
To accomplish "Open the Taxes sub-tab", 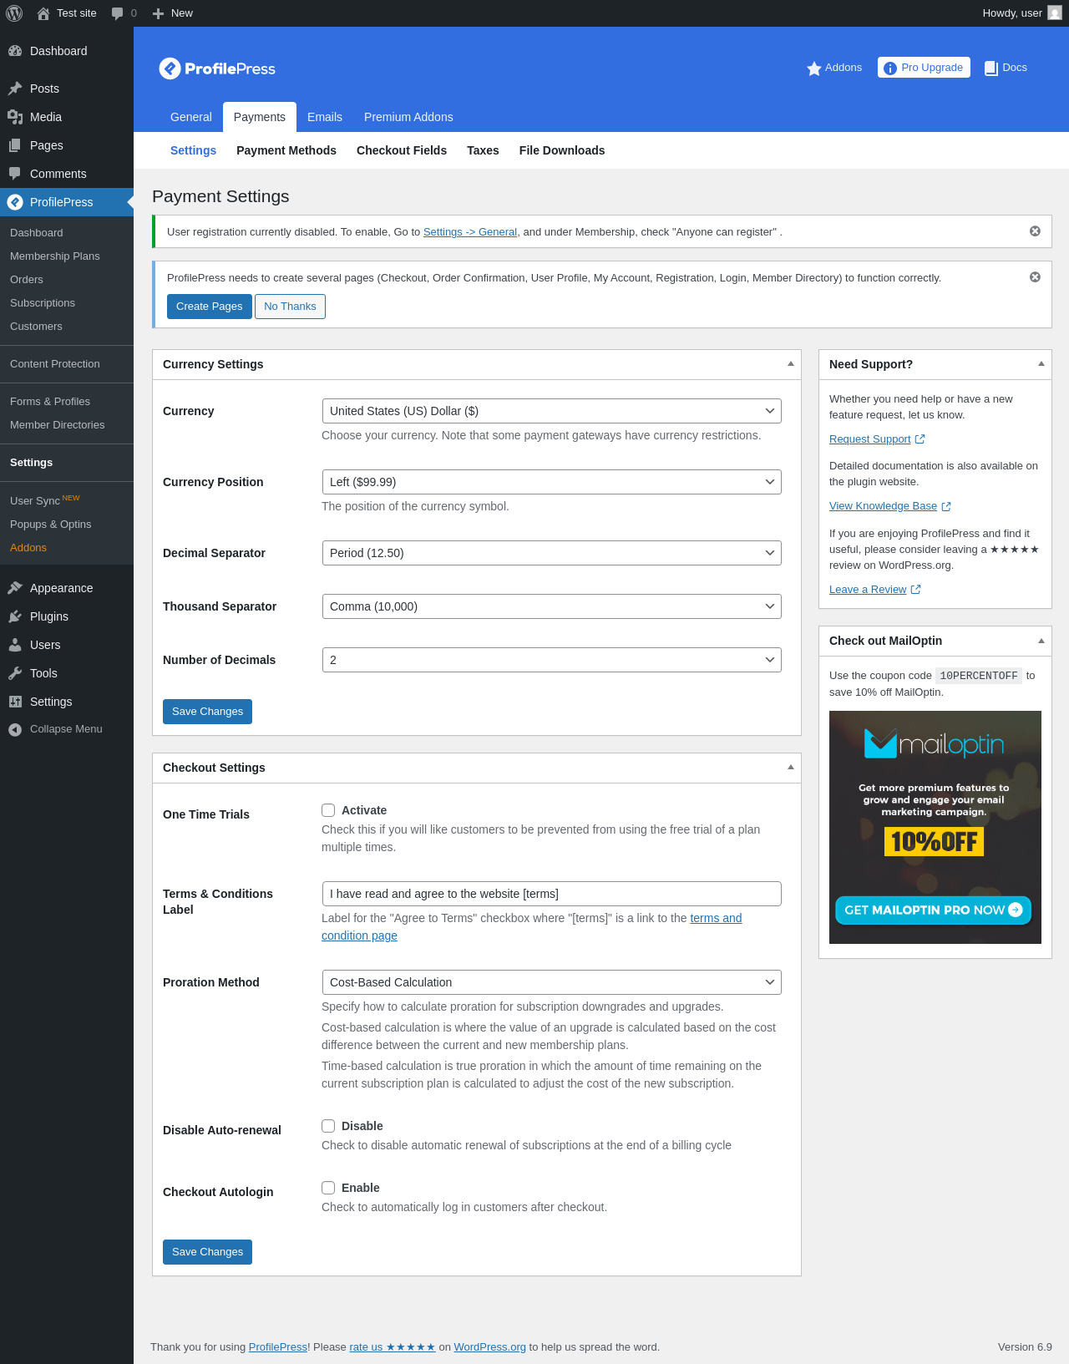I will [483, 150].
